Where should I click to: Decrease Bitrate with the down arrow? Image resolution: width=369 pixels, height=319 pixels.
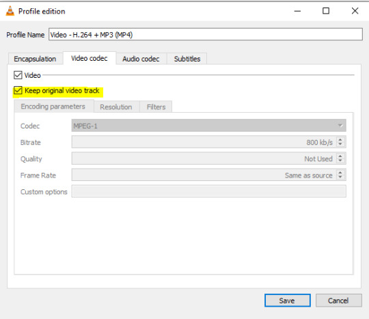pos(340,144)
